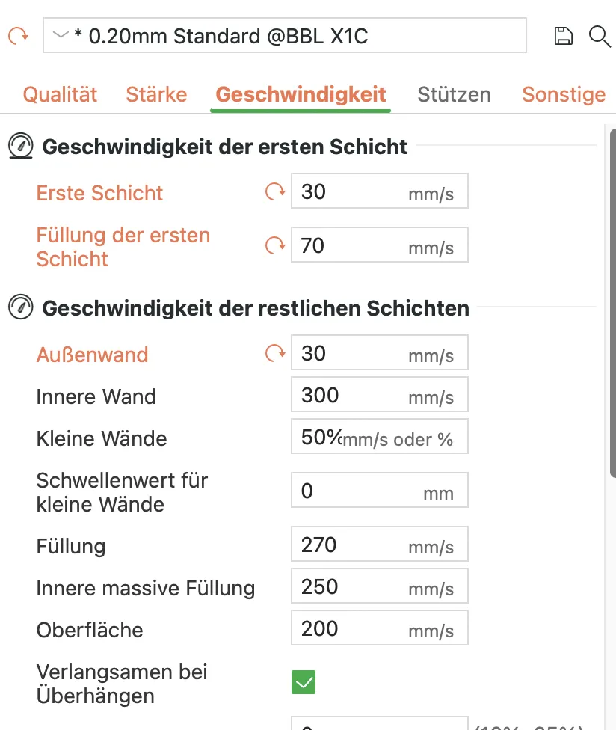Reset Füllung der ersten Schicht value

point(275,245)
